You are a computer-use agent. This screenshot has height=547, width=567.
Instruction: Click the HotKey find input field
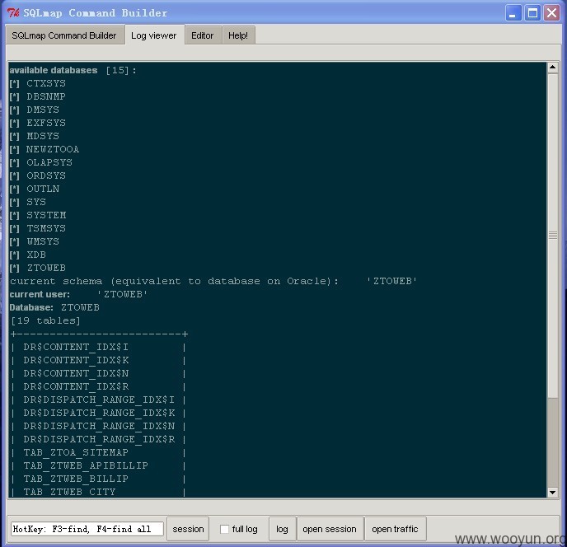tap(87, 529)
